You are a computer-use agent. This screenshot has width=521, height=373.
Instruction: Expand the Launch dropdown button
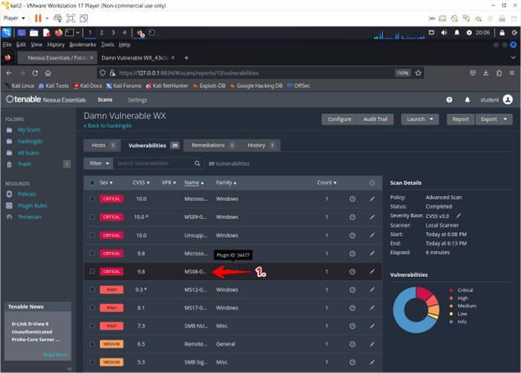point(419,119)
